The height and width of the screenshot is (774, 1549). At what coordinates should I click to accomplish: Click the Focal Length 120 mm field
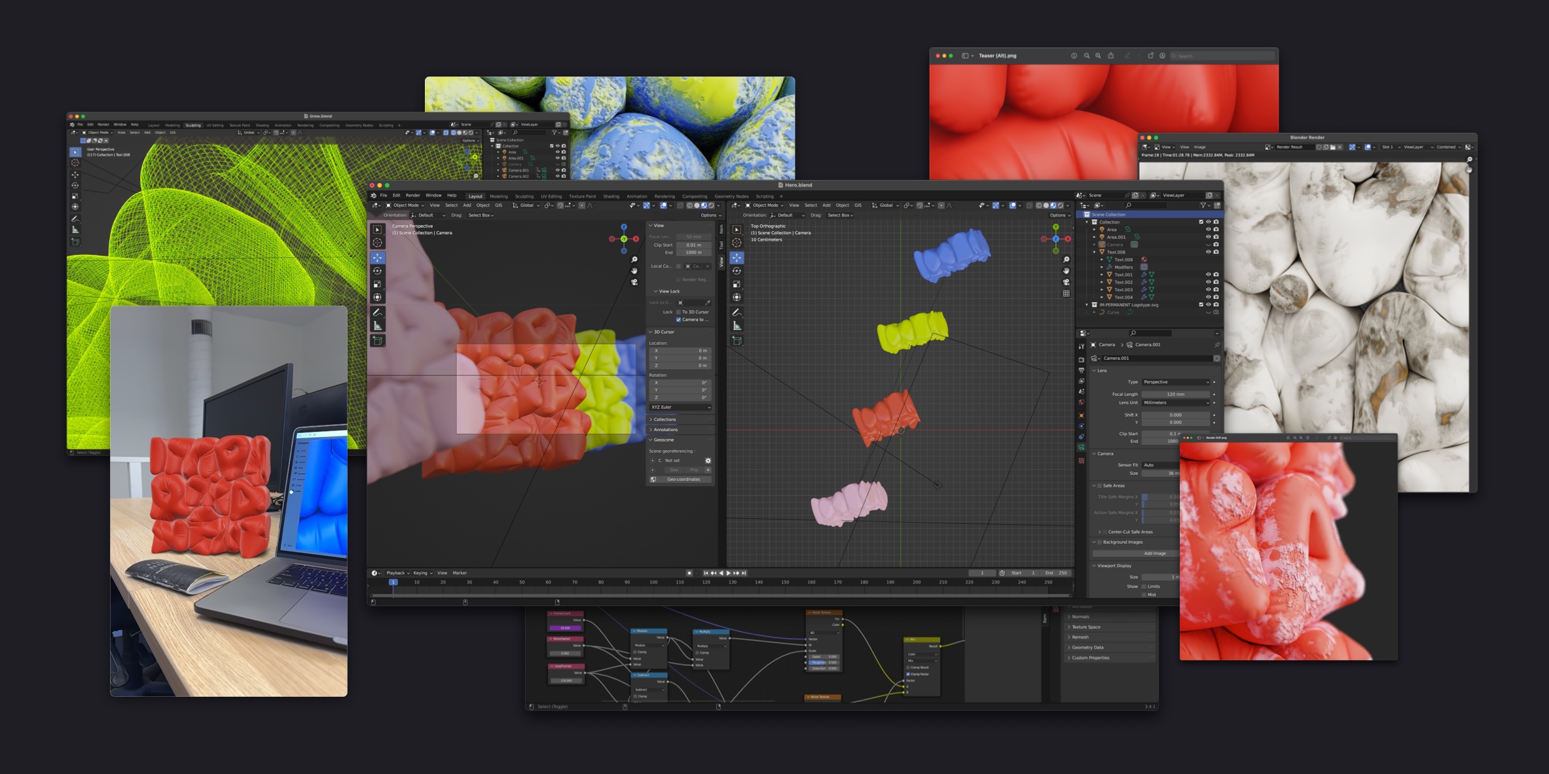tap(1176, 395)
